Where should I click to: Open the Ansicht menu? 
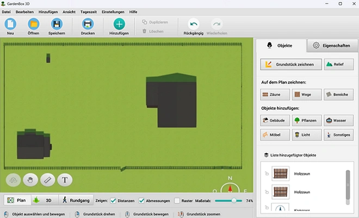[69, 11]
